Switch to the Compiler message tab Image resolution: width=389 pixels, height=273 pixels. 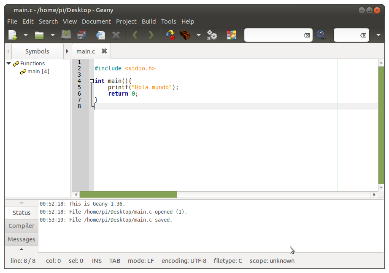pos(22,226)
